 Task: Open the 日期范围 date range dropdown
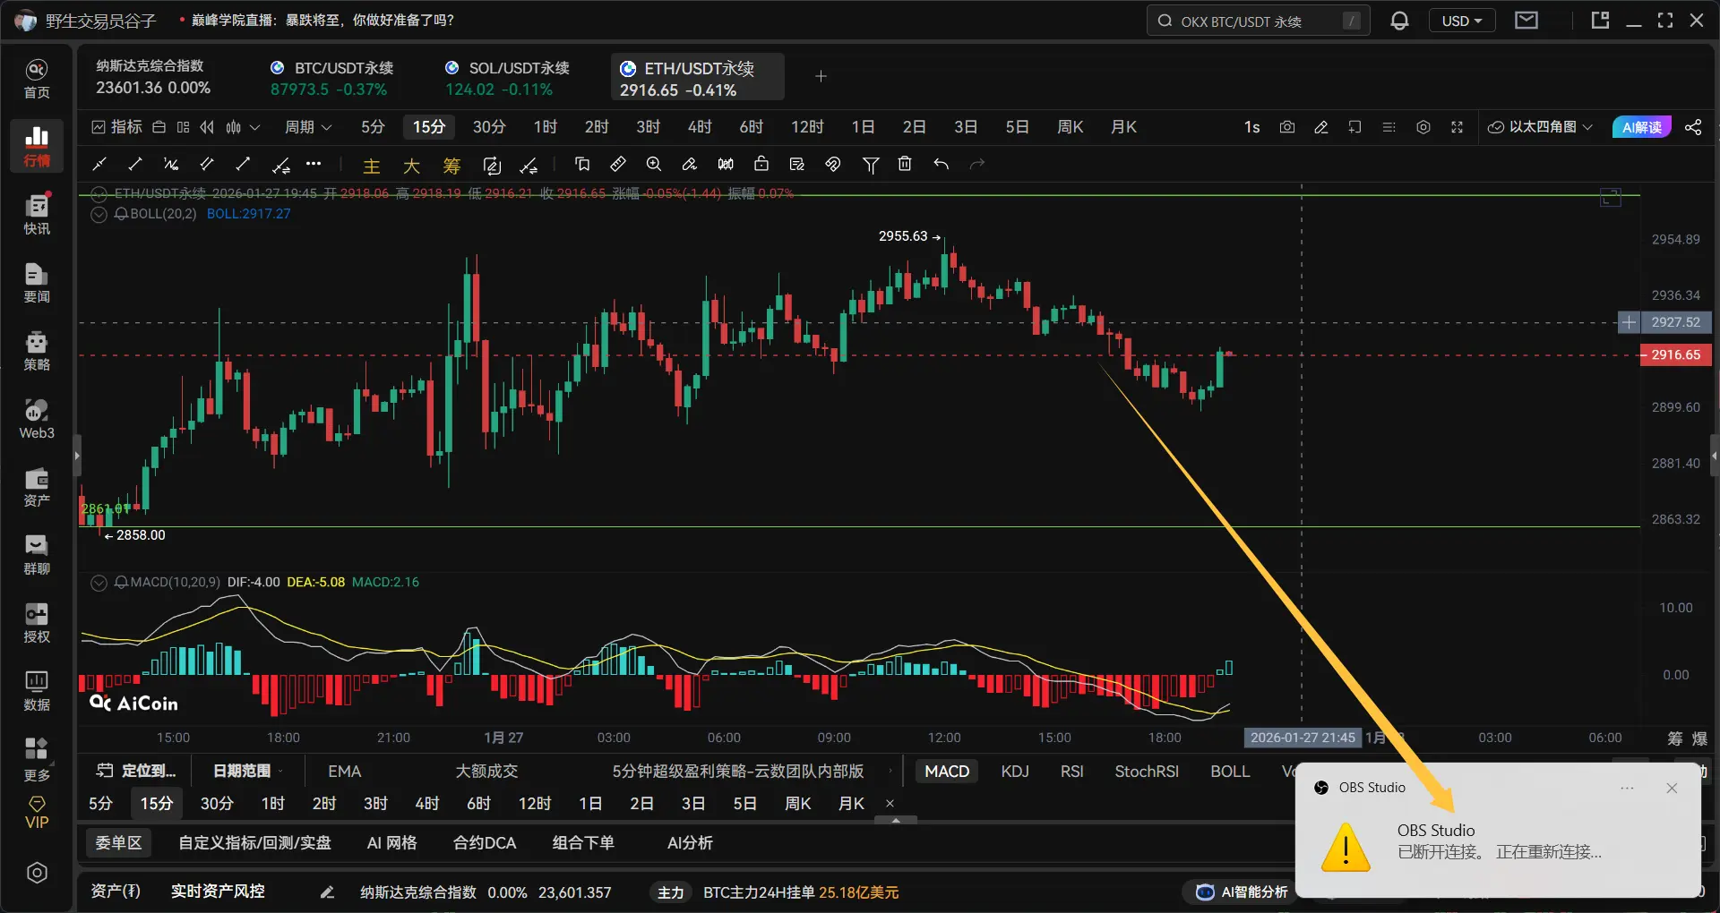point(247,771)
